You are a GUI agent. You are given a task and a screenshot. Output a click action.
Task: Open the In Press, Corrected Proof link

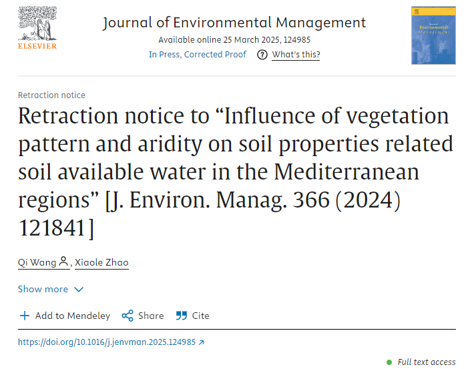[x=198, y=55]
